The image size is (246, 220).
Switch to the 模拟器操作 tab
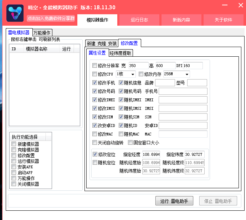coord(97,20)
